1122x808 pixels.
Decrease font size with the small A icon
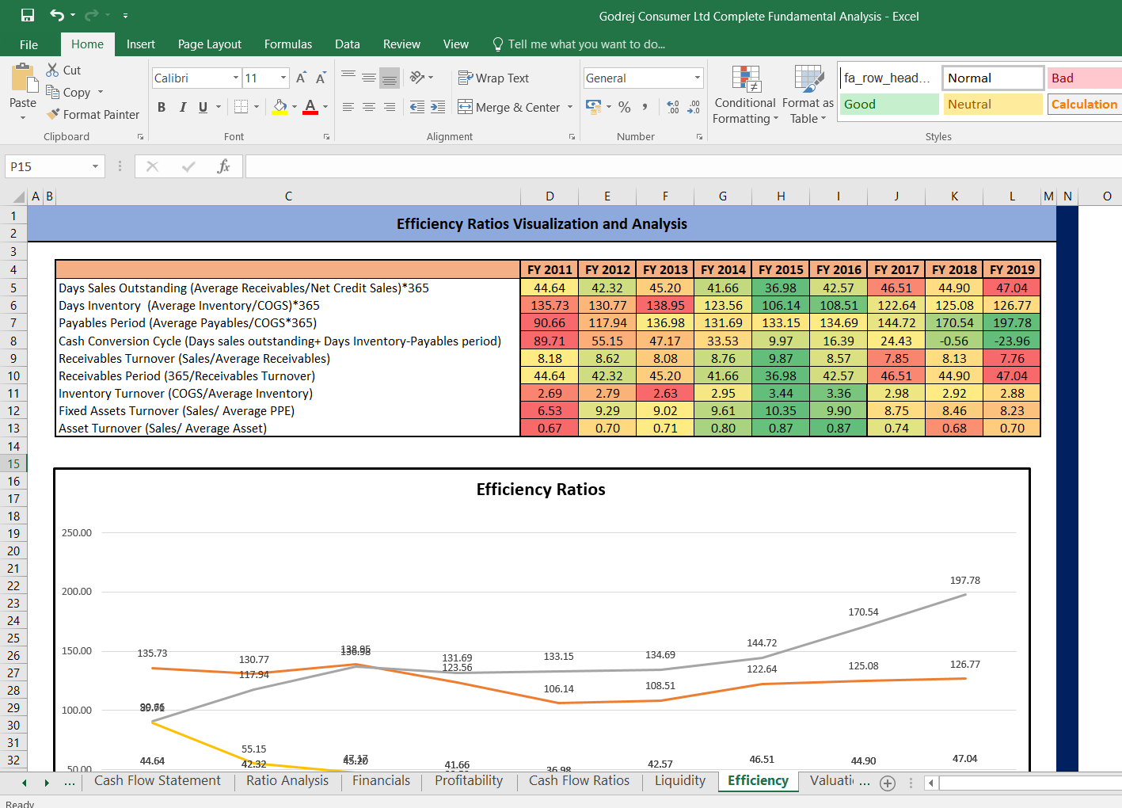[321, 78]
